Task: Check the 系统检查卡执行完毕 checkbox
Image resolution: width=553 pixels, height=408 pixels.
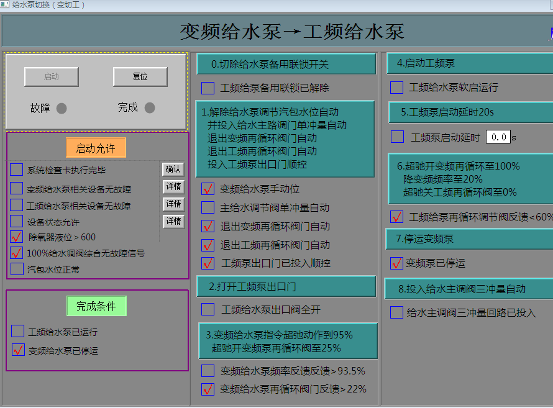Action: (17, 170)
